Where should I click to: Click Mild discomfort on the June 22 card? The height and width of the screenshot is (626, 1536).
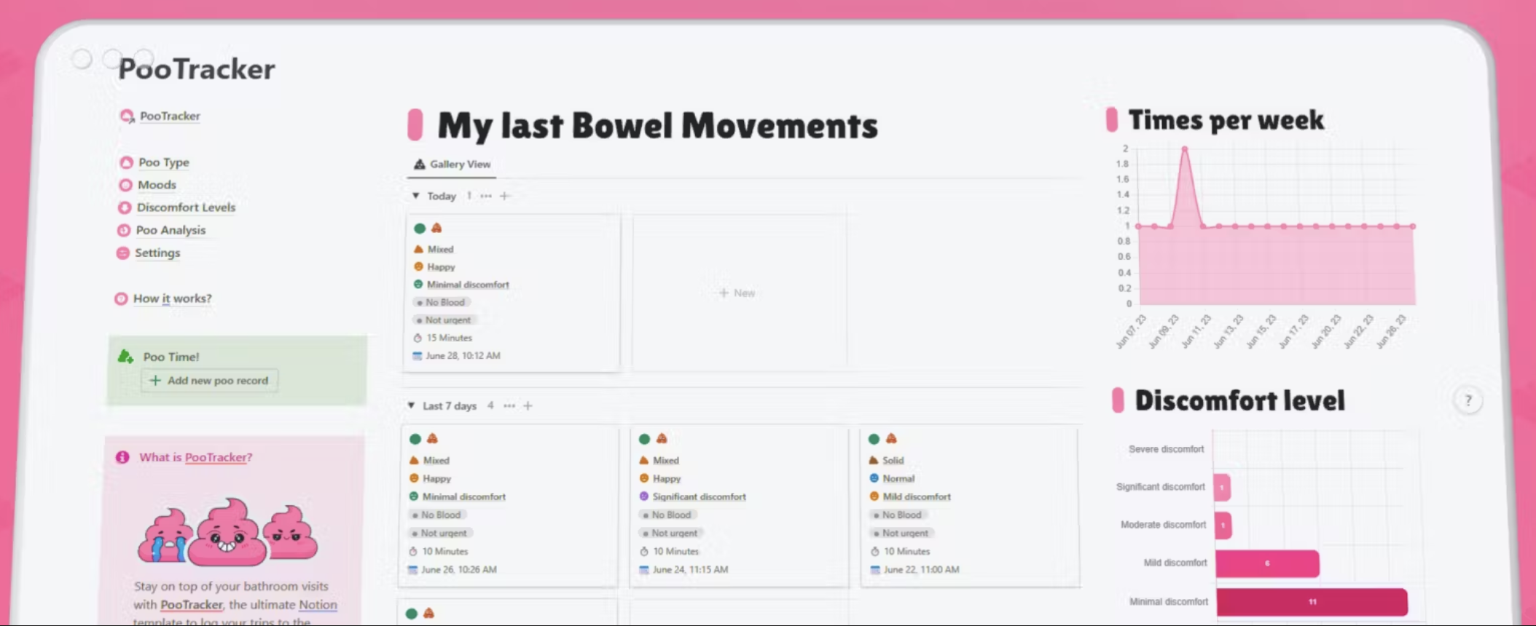pos(917,496)
